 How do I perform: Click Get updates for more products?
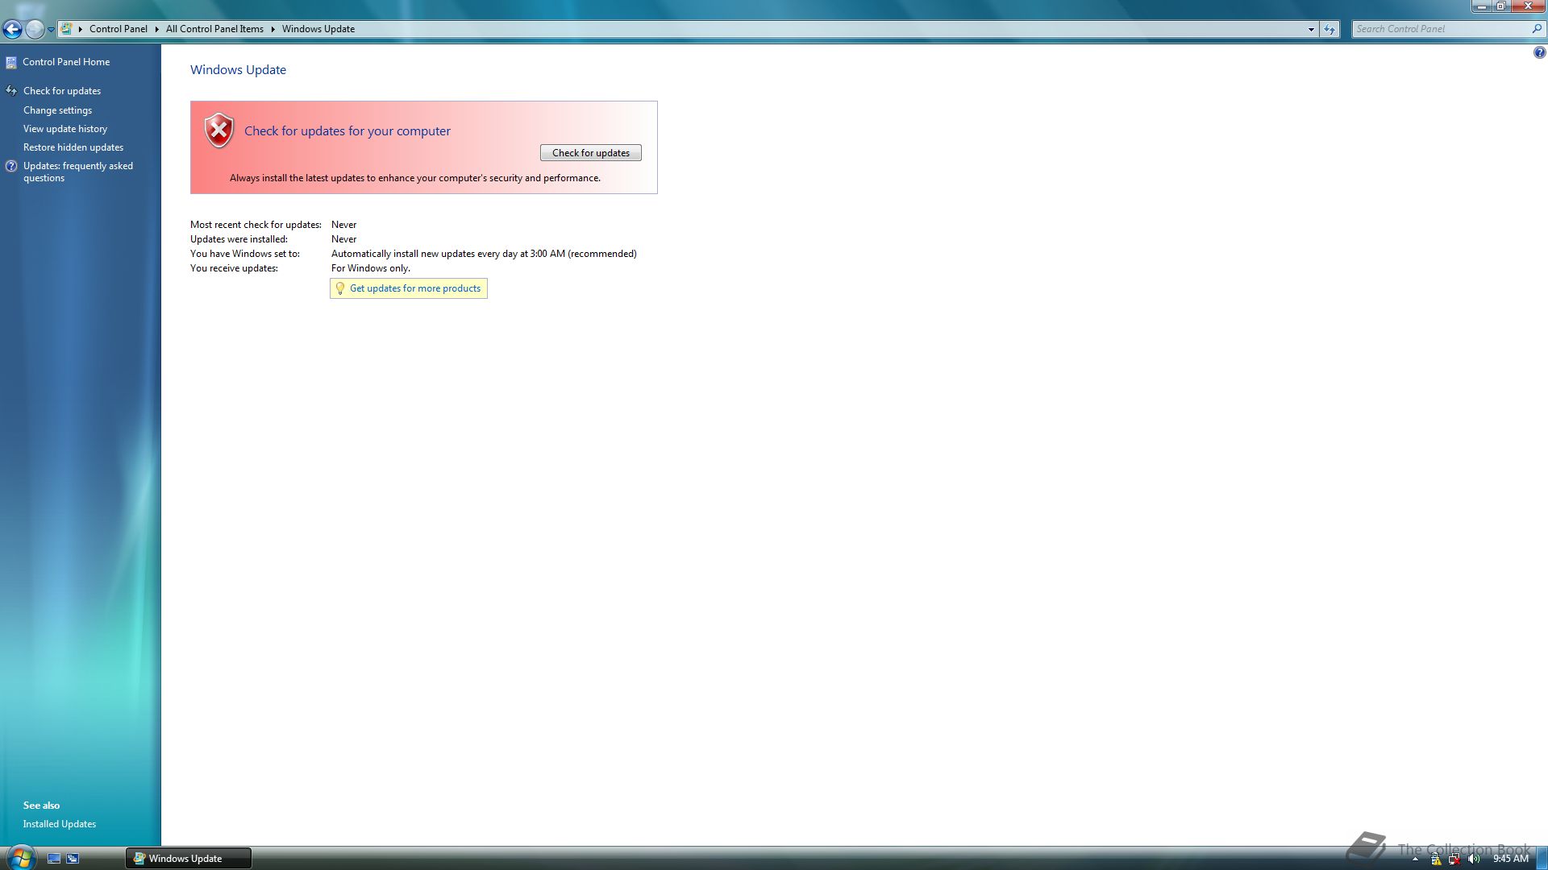tap(415, 288)
